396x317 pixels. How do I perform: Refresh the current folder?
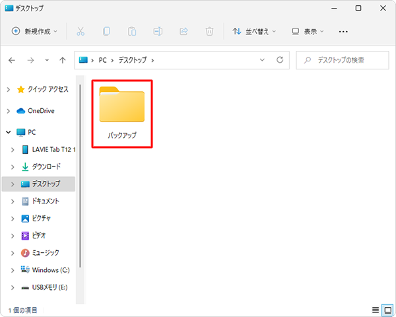click(x=280, y=60)
